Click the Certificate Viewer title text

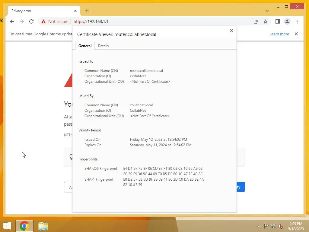pyautogui.click(x=117, y=34)
